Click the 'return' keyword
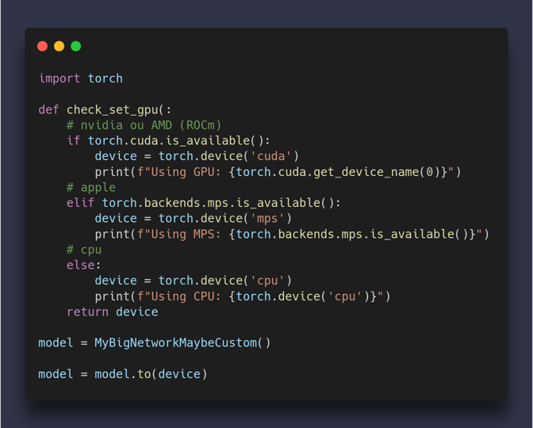This screenshot has height=428, width=533. pos(87,311)
